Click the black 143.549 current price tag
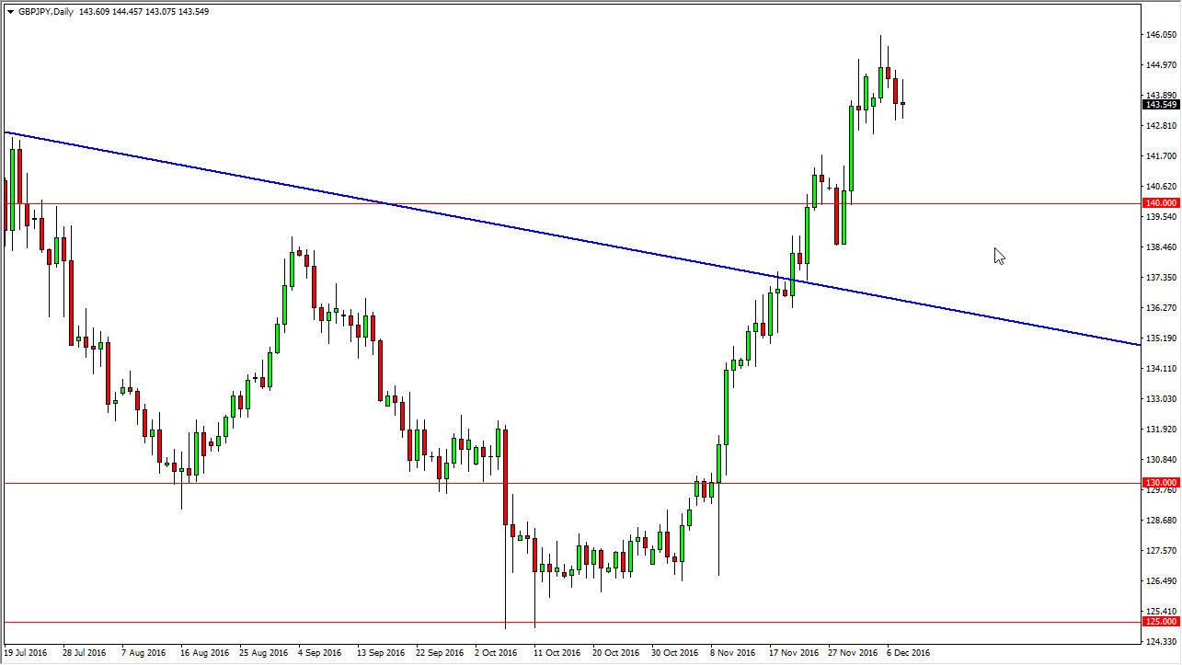1182x665 pixels. pos(1160,104)
